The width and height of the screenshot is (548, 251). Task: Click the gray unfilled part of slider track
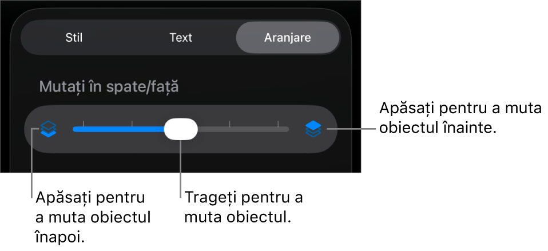(x=243, y=129)
